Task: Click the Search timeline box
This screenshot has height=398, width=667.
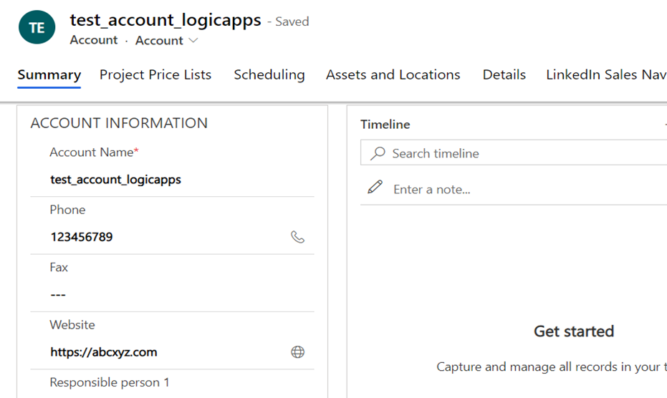Action: coord(514,152)
